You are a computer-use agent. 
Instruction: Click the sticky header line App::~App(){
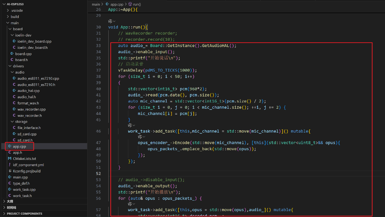tap(123, 10)
